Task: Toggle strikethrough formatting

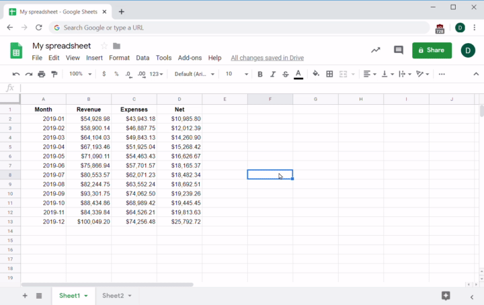Action: [286, 74]
